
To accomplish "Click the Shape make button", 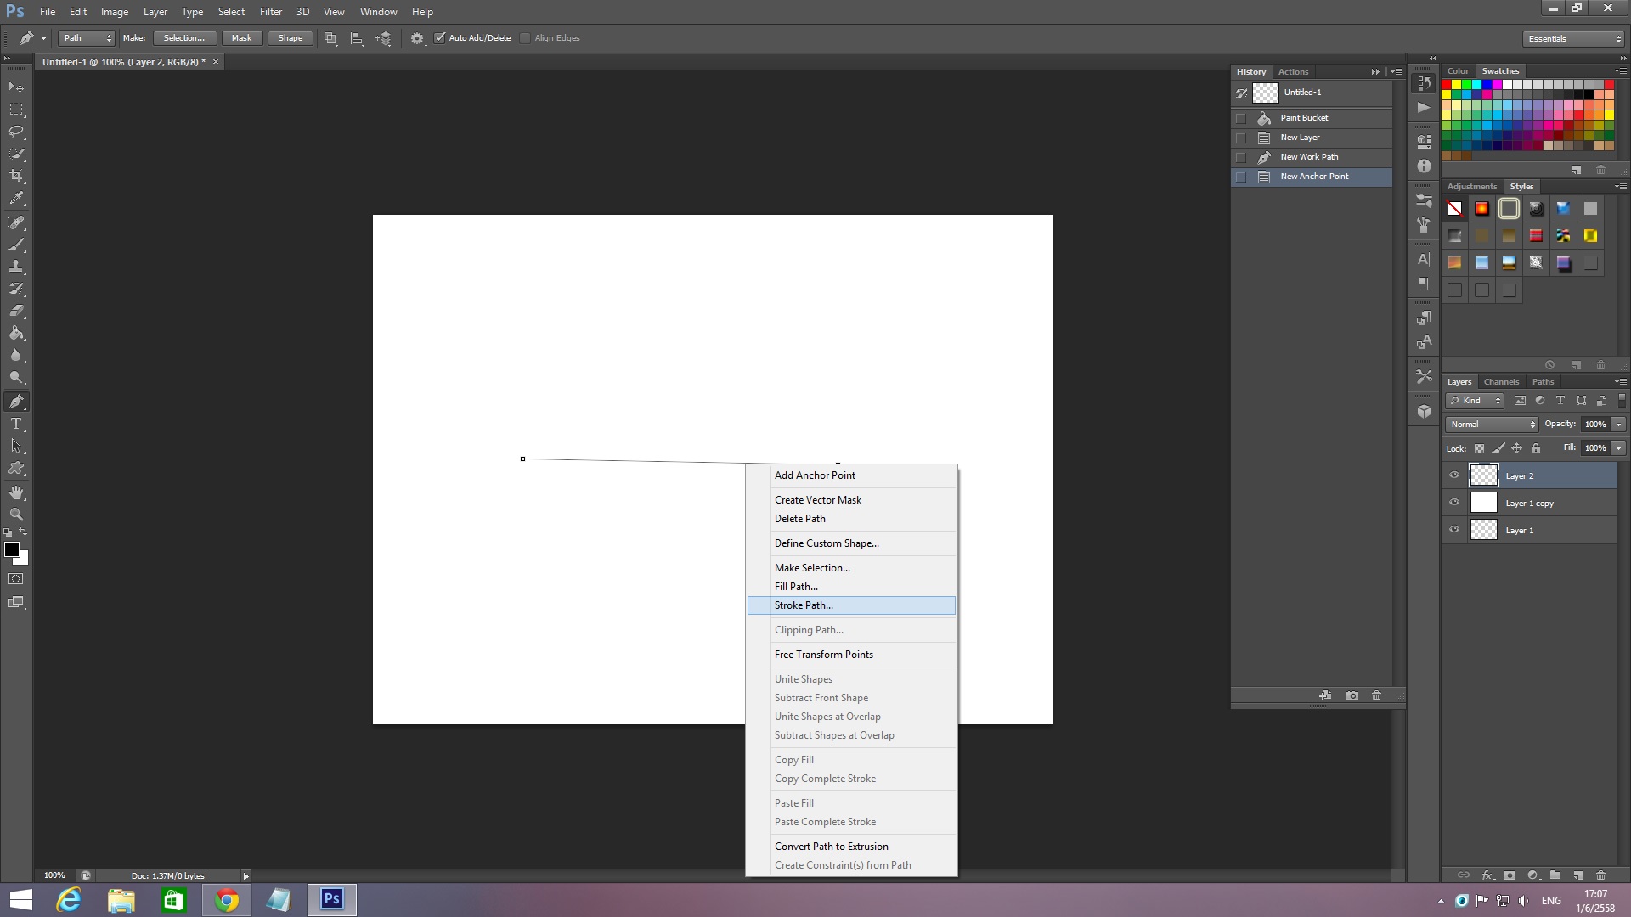I will point(291,38).
